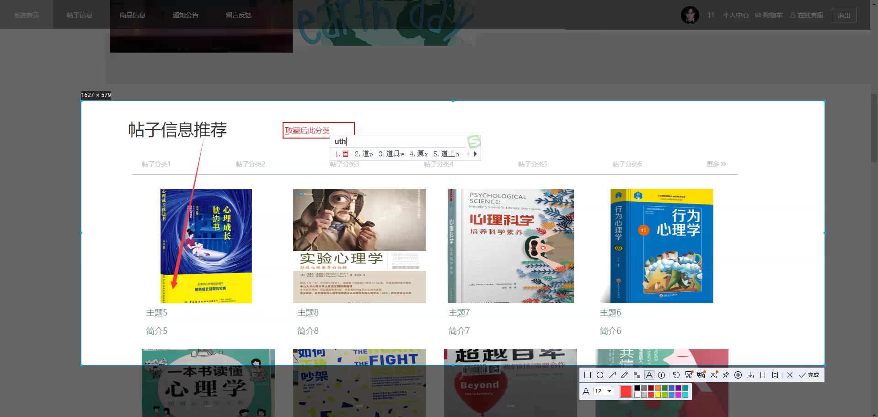Start screen recording from toolbar

(x=738, y=375)
